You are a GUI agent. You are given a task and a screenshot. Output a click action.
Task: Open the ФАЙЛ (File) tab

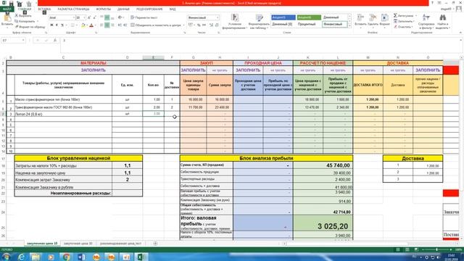tap(7, 9)
